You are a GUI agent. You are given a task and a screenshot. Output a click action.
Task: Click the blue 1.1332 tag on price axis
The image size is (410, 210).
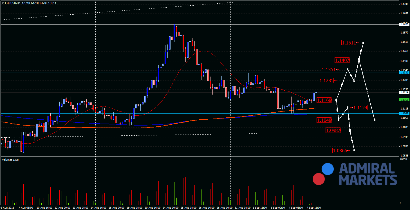(404, 73)
